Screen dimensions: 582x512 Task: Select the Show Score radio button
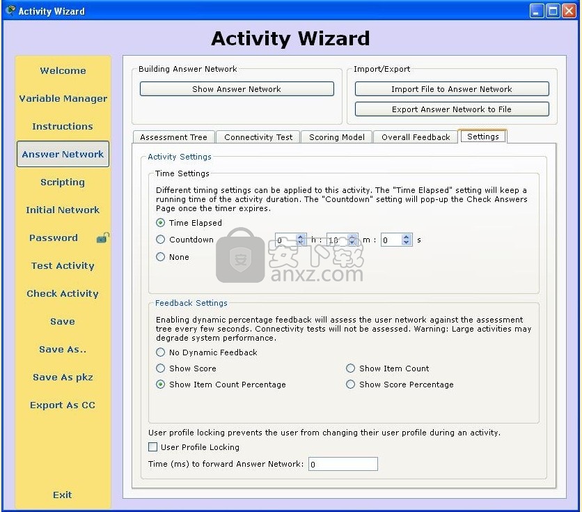point(160,368)
